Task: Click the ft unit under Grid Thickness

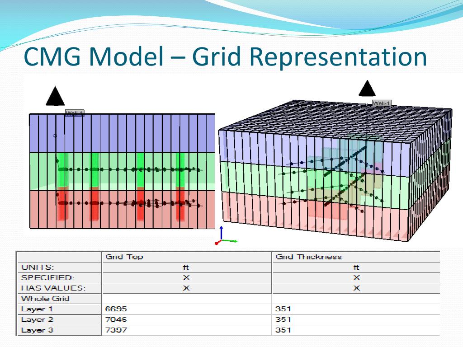Action: coord(356,267)
